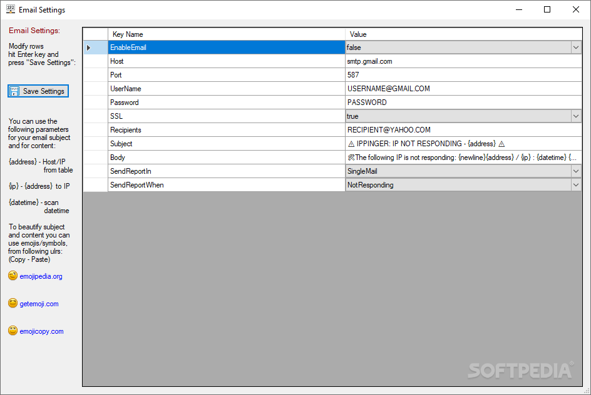Viewport: 591px width, 395px height.
Task: Click the Port value 587
Action: tap(463, 75)
